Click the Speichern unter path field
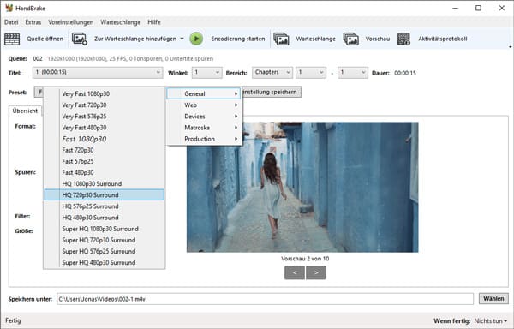Screen dimensions: 514x329 pos(265,299)
